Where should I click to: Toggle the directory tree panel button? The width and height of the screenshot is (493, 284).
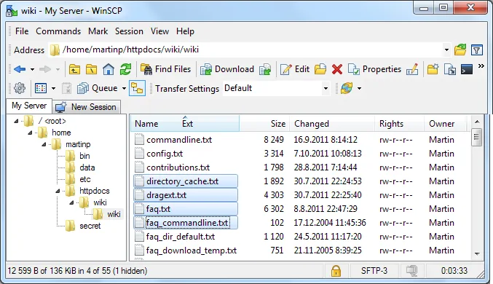pyautogui.click(x=138, y=88)
